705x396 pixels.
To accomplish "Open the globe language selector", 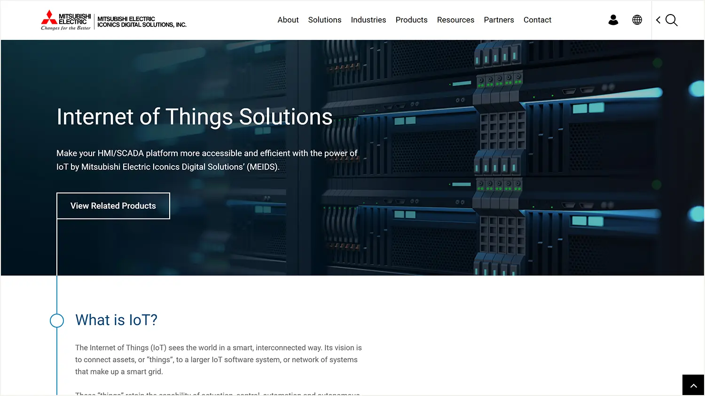I will coord(637,20).
